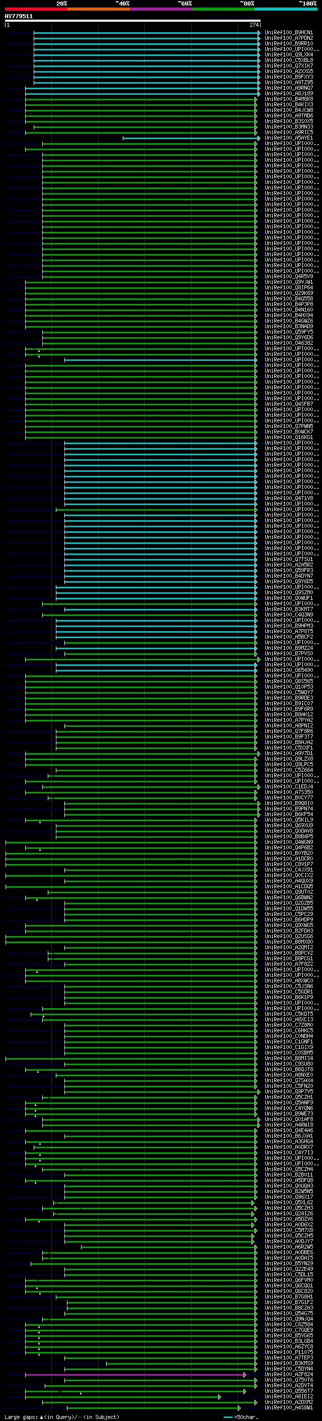Select label UniRef100_B9HPM3
Image resolution: width=322 pixels, height=1421 pixels.
[288, 626]
